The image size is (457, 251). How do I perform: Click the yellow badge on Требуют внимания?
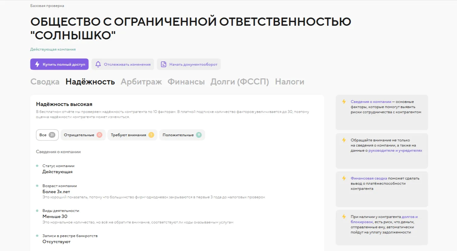pos(151,135)
